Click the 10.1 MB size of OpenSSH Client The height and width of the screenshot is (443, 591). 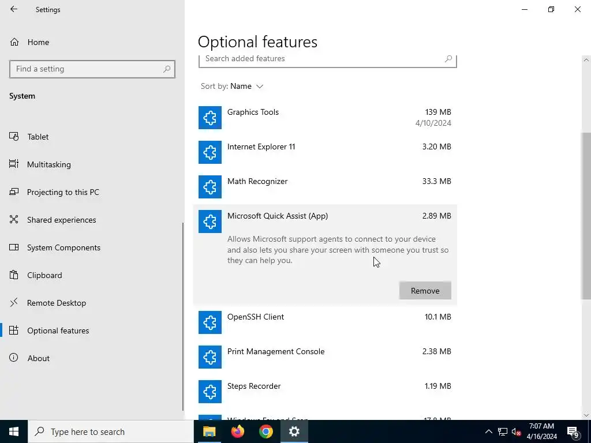coord(438,317)
